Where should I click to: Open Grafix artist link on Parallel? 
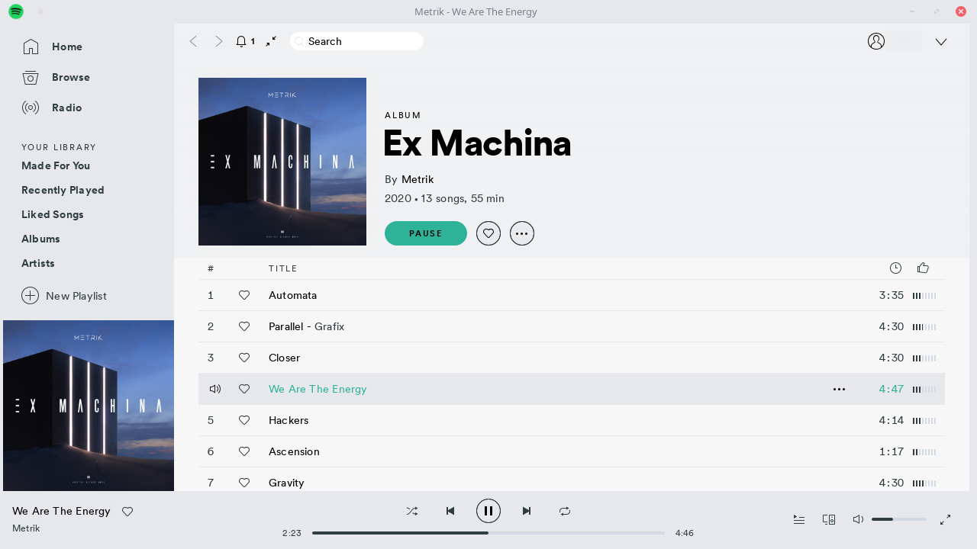329,326
